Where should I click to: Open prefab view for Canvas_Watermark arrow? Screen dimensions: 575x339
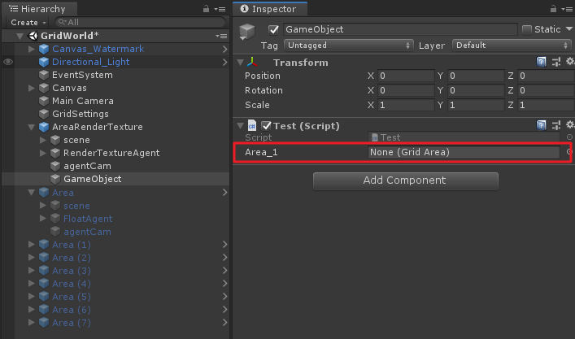(224, 49)
